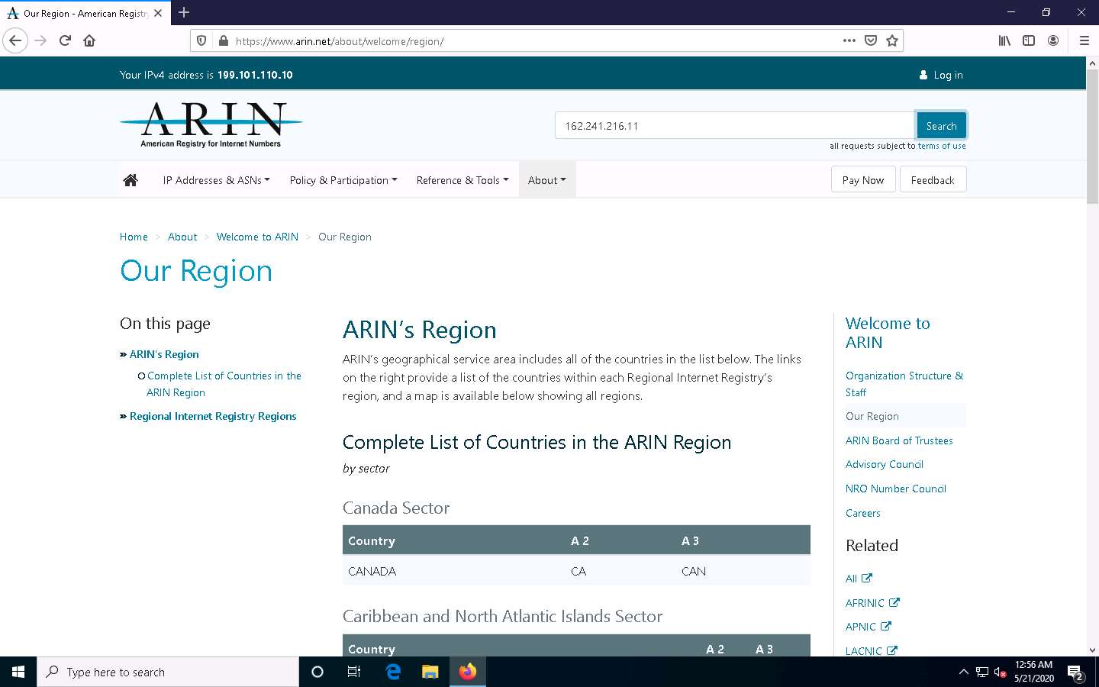
Task: Open tracking protection shield icon
Action: click(201, 40)
